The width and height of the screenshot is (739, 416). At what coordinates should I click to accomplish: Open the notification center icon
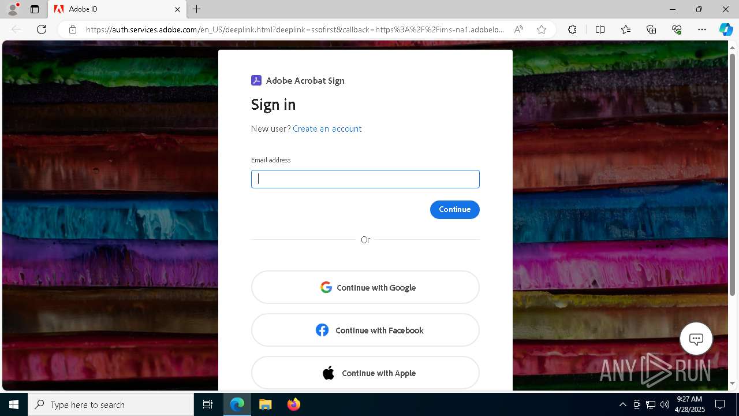coord(720,404)
